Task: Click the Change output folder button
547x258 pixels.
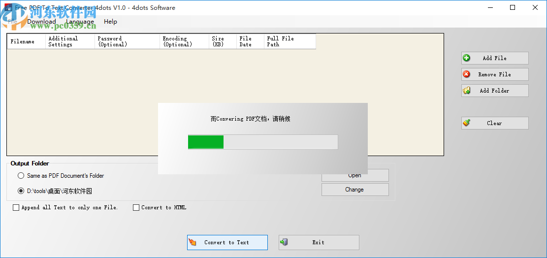Action: 355,190
